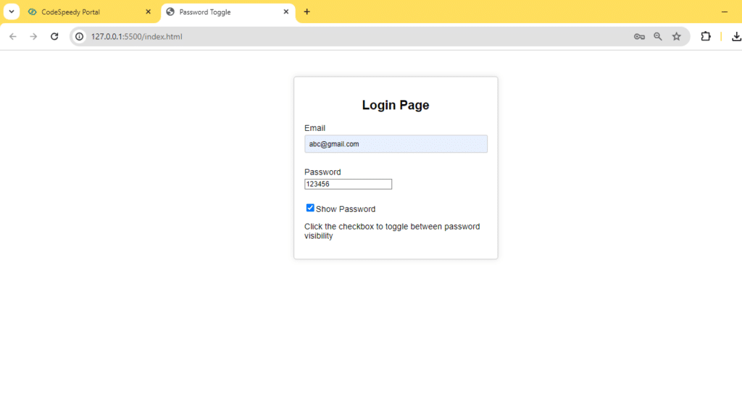742x414 pixels.
Task: Reload the current page
Action: click(x=54, y=36)
